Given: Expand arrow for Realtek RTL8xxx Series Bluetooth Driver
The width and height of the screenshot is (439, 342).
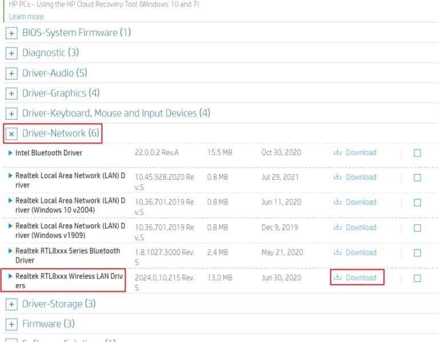Looking at the screenshot, I should (x=10, y=250).
